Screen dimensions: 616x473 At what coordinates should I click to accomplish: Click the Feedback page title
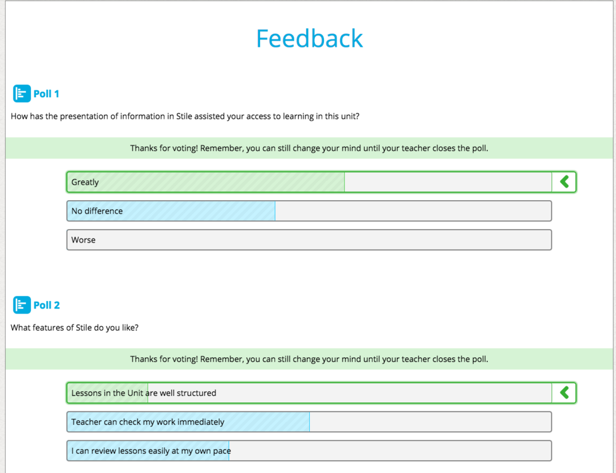[x=309, y=38]
